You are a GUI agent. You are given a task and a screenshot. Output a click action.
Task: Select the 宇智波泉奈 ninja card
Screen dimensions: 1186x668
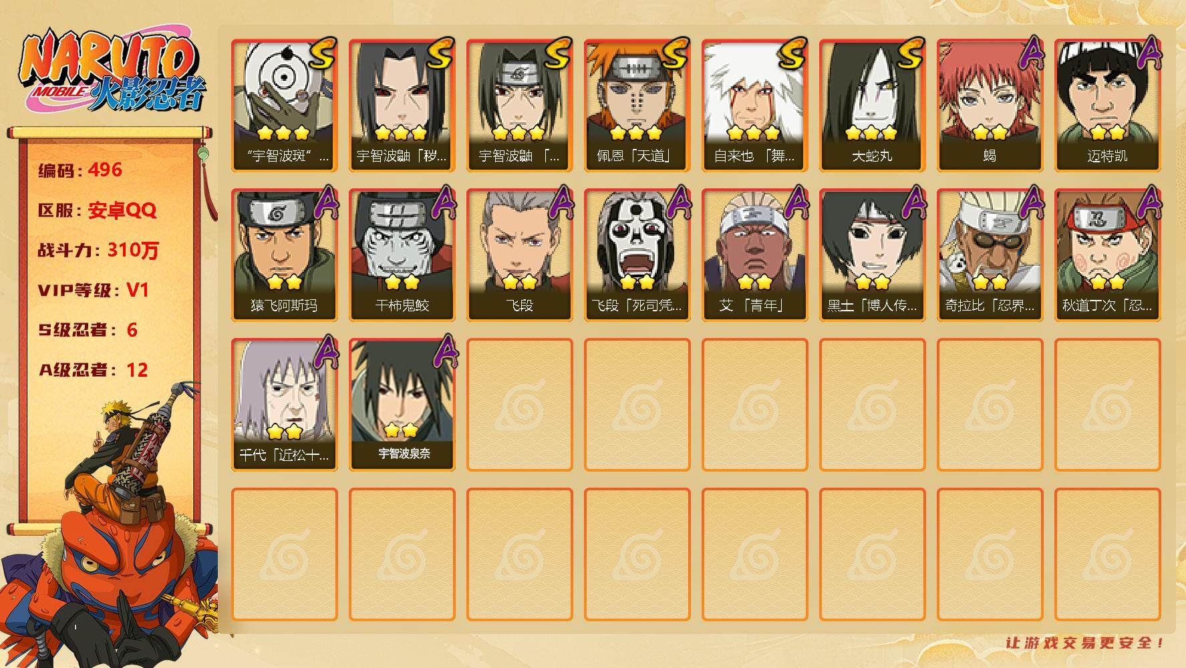pos(402,405)
